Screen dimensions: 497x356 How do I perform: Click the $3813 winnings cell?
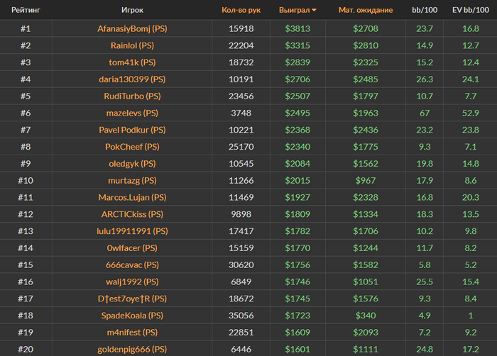pyautogui.click(x=297, y=29)
